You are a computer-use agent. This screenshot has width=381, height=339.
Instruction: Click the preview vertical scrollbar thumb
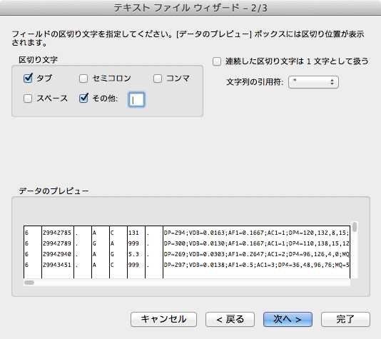tap(355, 227)
